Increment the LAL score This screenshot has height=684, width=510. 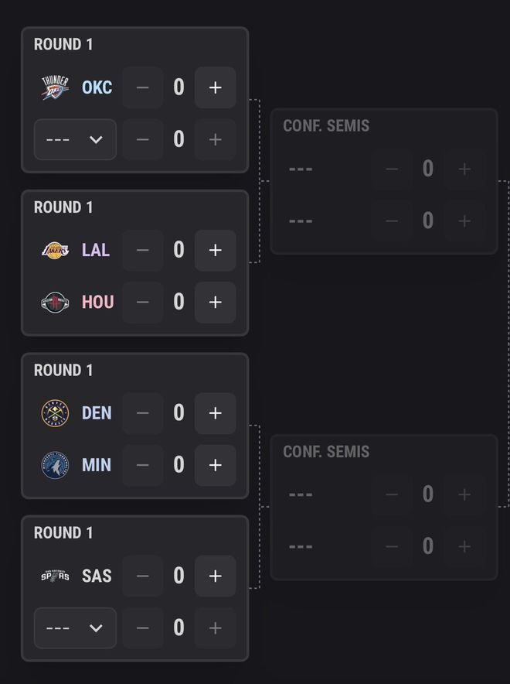(x=215, y=249)
